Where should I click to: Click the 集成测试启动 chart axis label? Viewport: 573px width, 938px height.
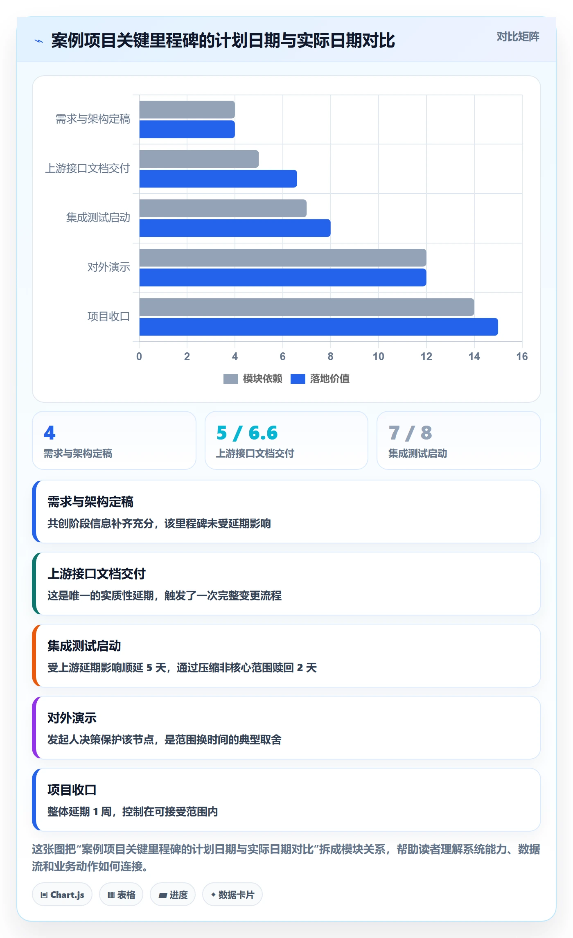click(x=98, y=218)
